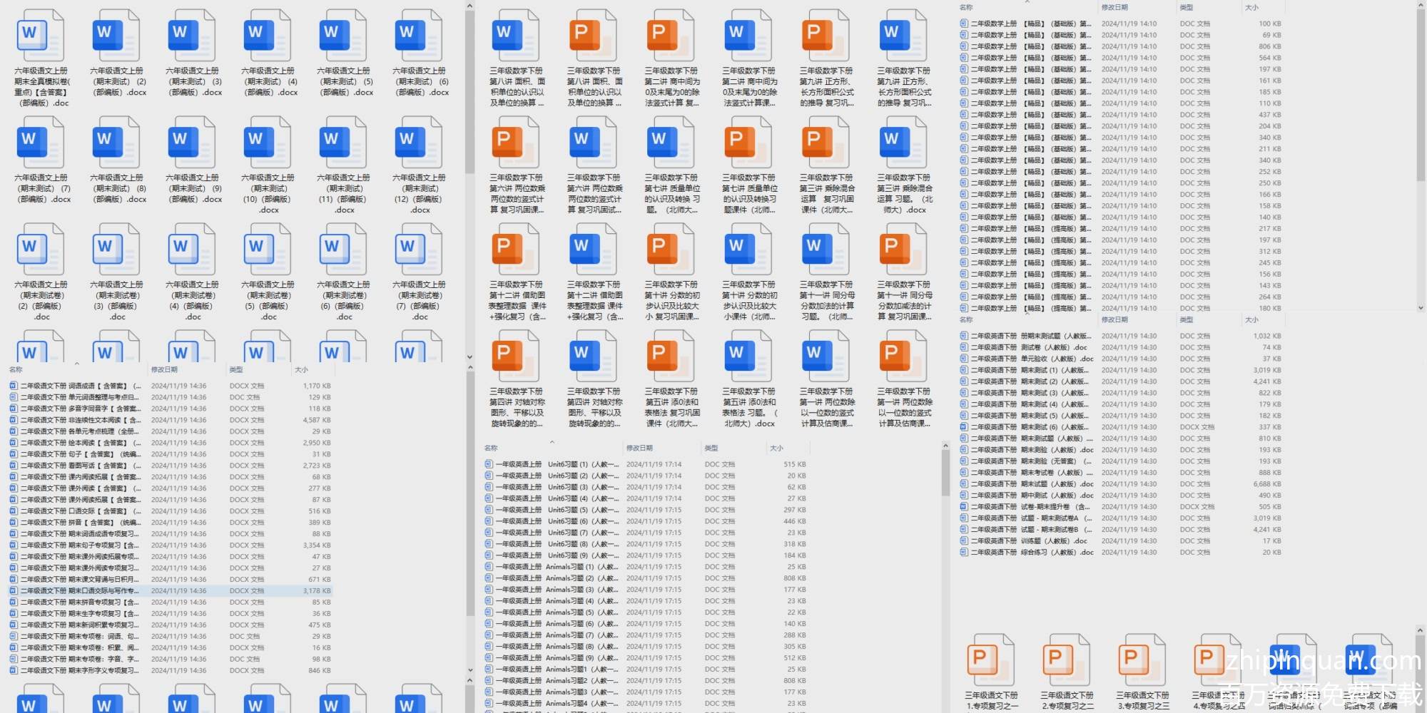This screenshot has width=1427, height=713.
Task: Select Word file 第三讲 乘除混合运算 习题
Action: (903, 143)
